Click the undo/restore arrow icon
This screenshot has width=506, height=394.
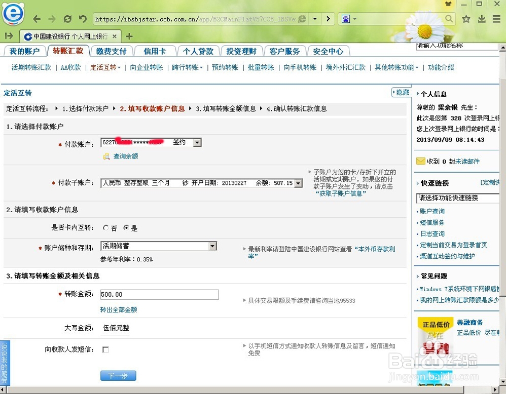pos(83,19)
